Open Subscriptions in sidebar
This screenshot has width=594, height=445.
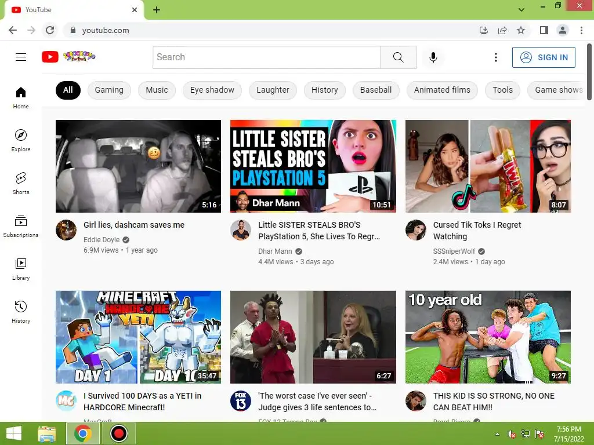(x=21, y=226)
